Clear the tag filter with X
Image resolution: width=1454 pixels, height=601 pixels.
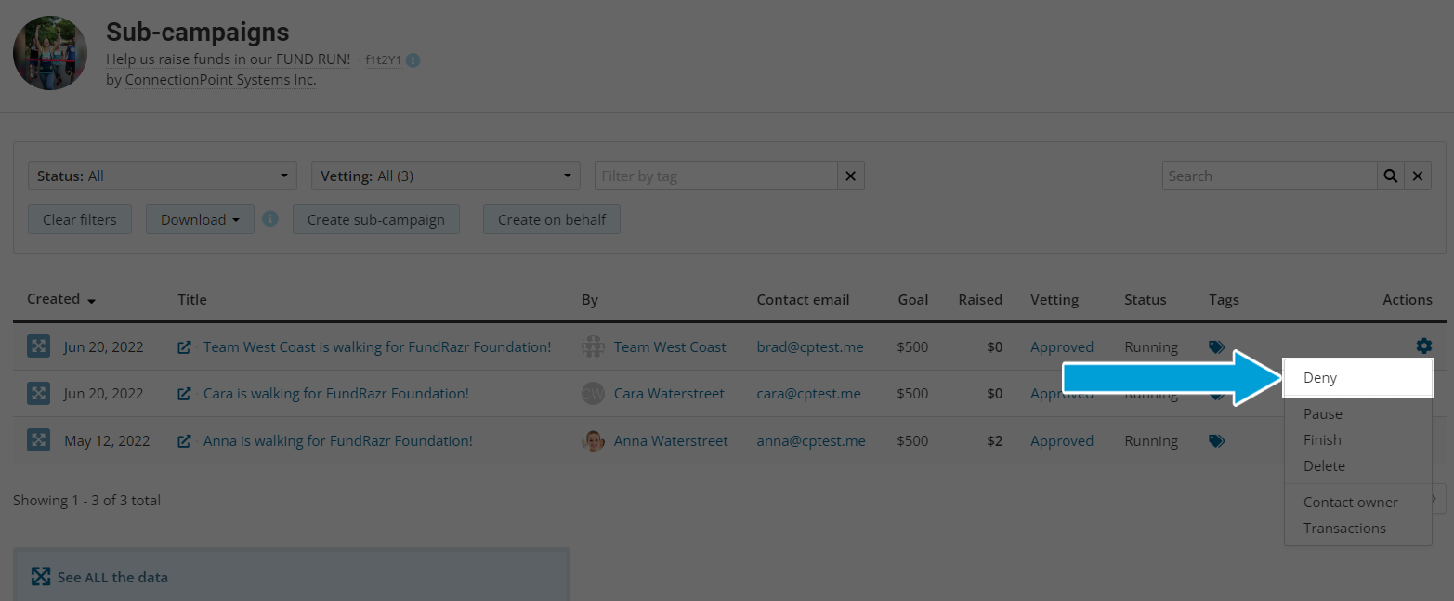pyautogui.click(x=850, y=176)
